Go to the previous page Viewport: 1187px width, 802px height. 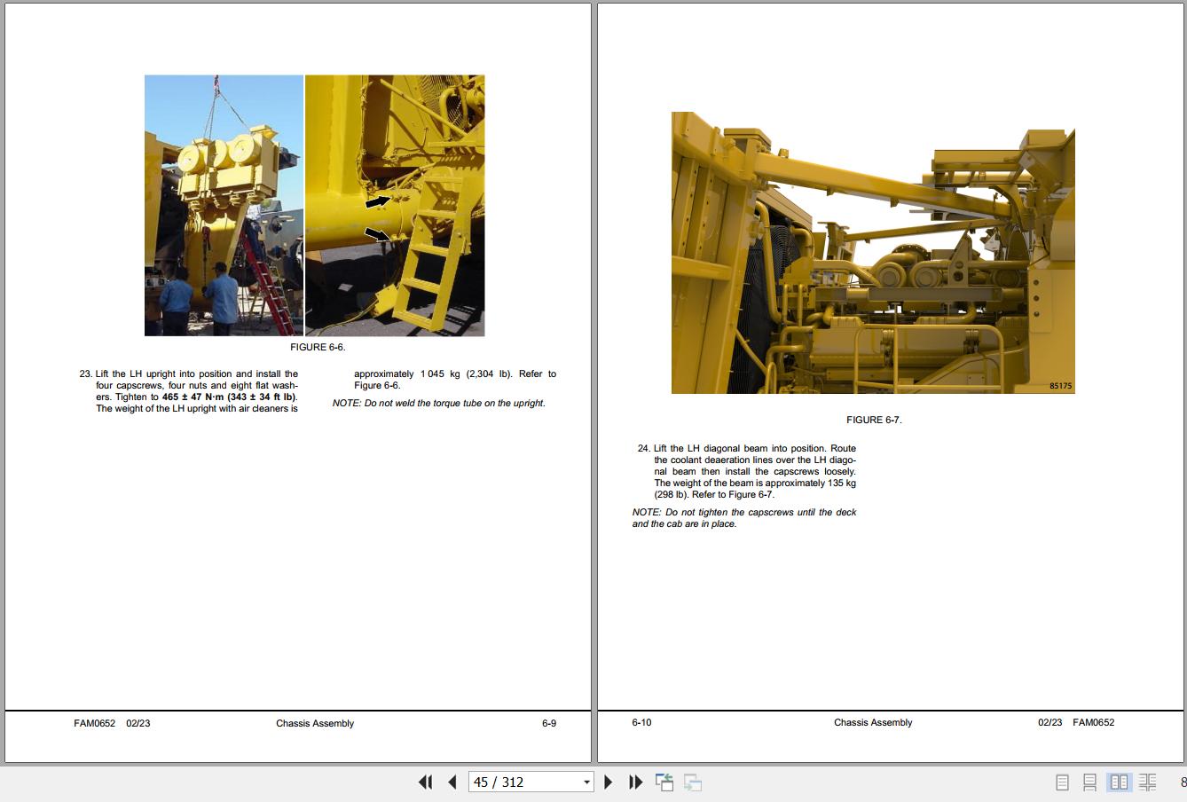tap(452, 782)
